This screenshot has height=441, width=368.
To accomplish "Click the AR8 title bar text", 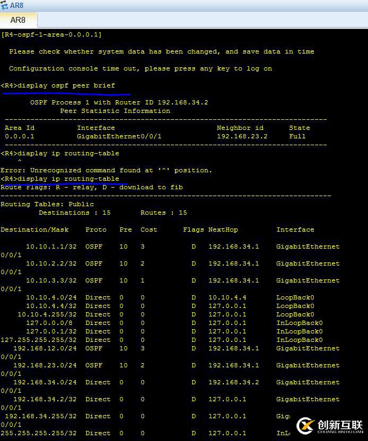I will tap(17, 5).
